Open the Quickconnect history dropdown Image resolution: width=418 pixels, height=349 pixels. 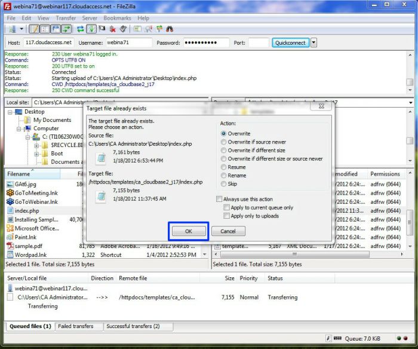(x=314, y=42)
